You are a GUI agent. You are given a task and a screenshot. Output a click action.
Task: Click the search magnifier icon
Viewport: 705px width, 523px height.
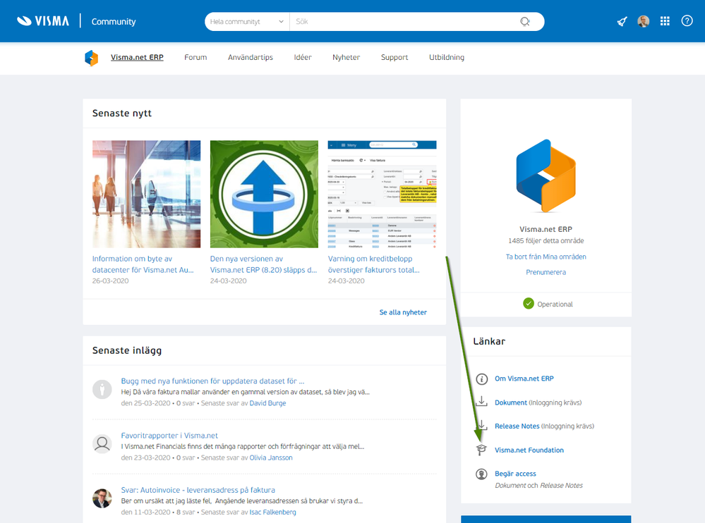pos(525,22)
